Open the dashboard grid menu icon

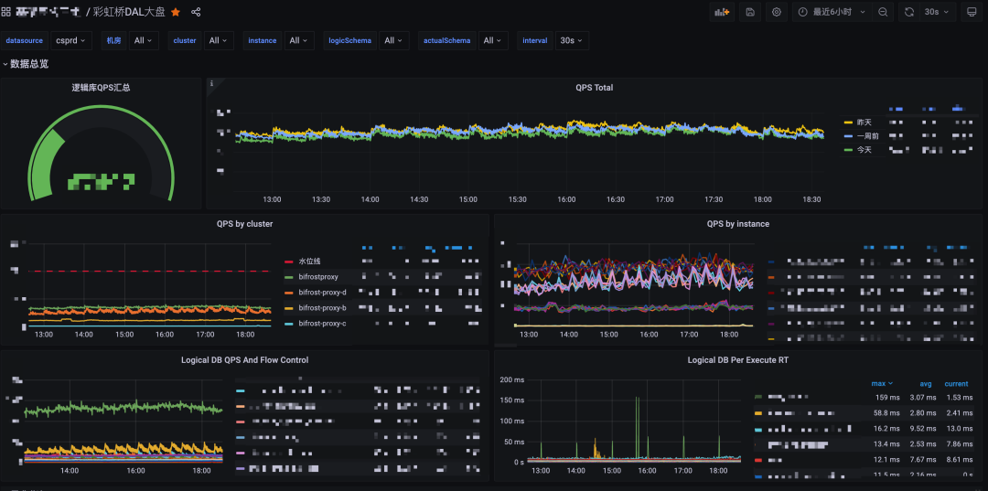click(x=5, y=12)
